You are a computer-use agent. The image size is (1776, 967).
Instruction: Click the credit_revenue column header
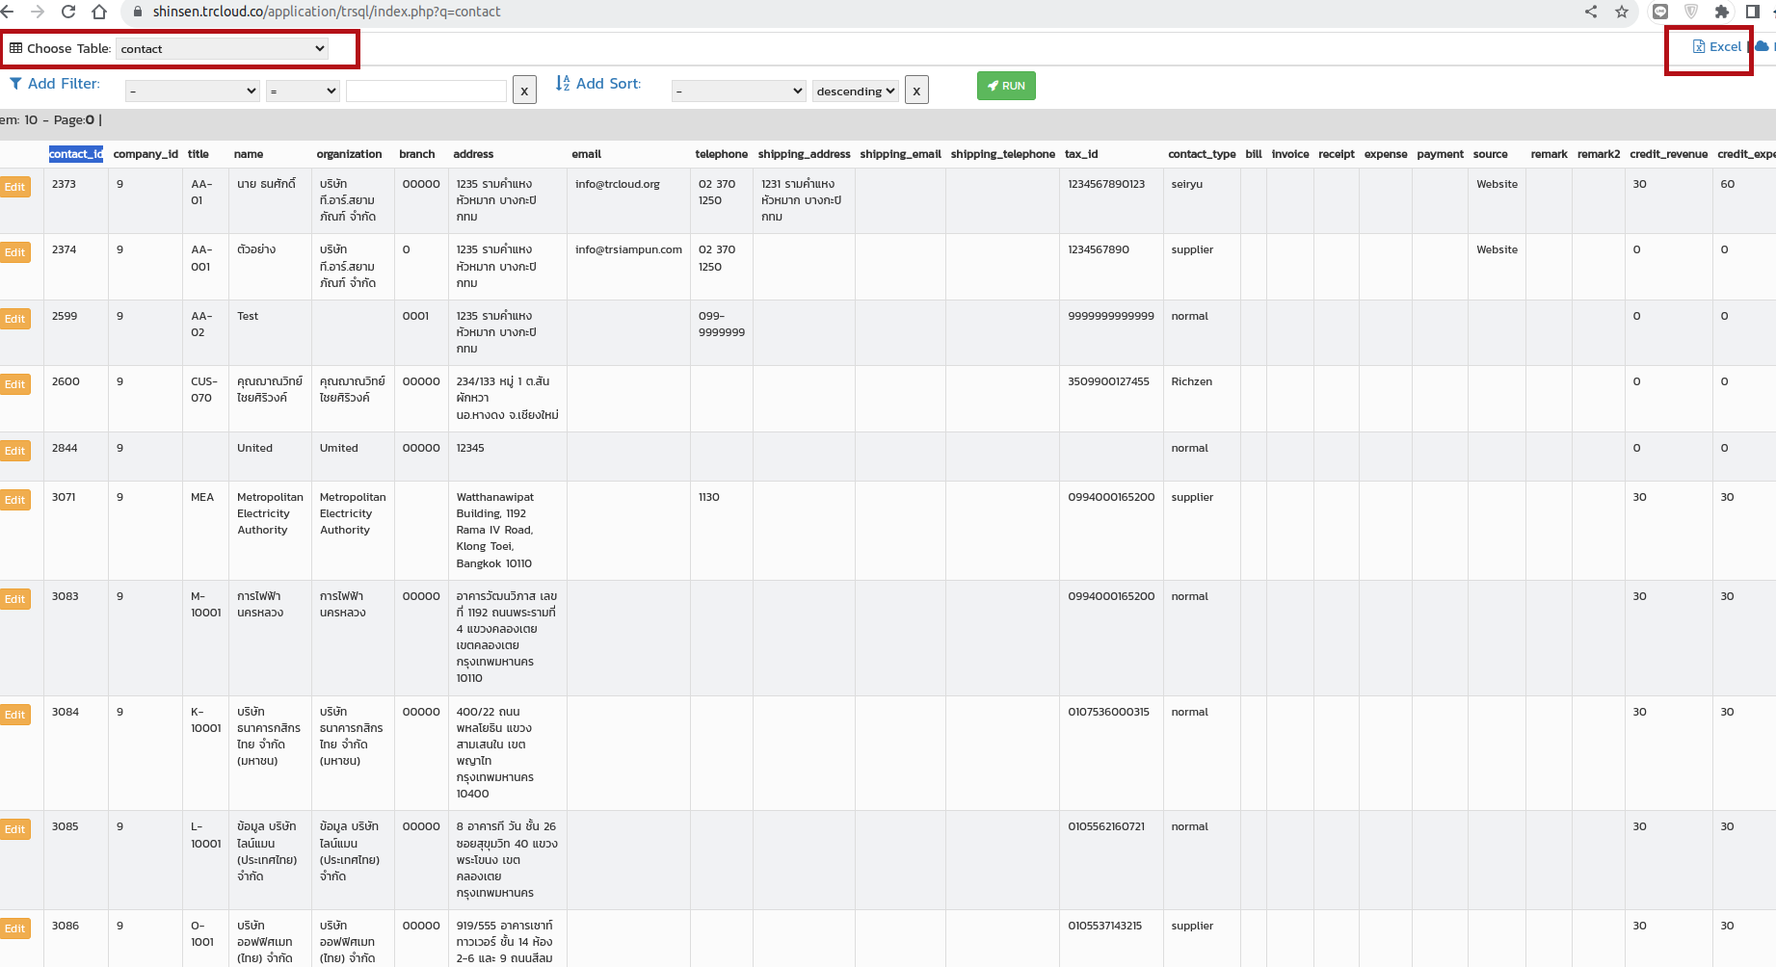click(1668, 154)
